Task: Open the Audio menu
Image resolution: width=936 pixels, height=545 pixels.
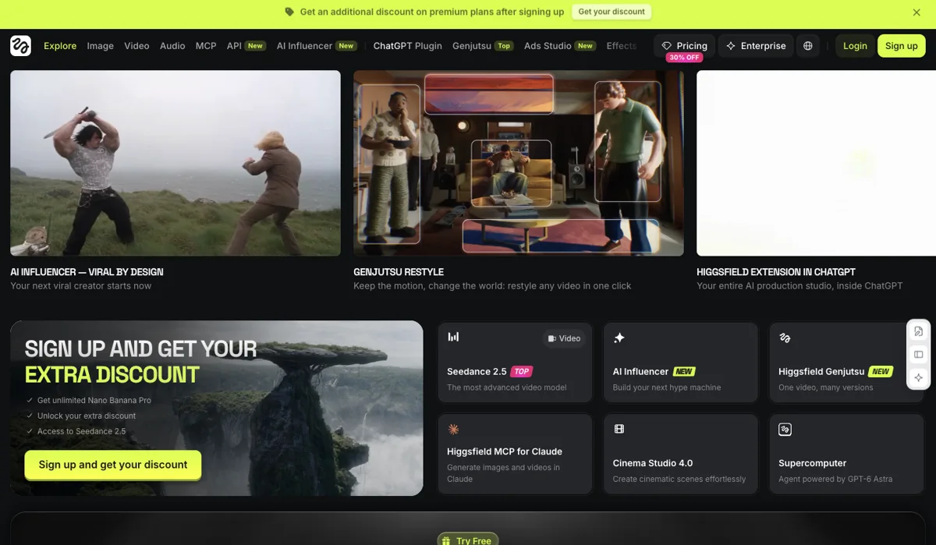Action: (x=172, y=46)
